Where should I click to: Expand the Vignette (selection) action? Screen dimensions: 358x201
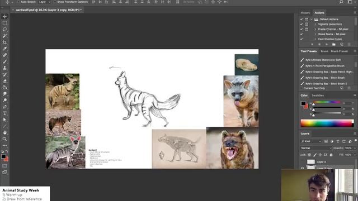pos(315,24)
